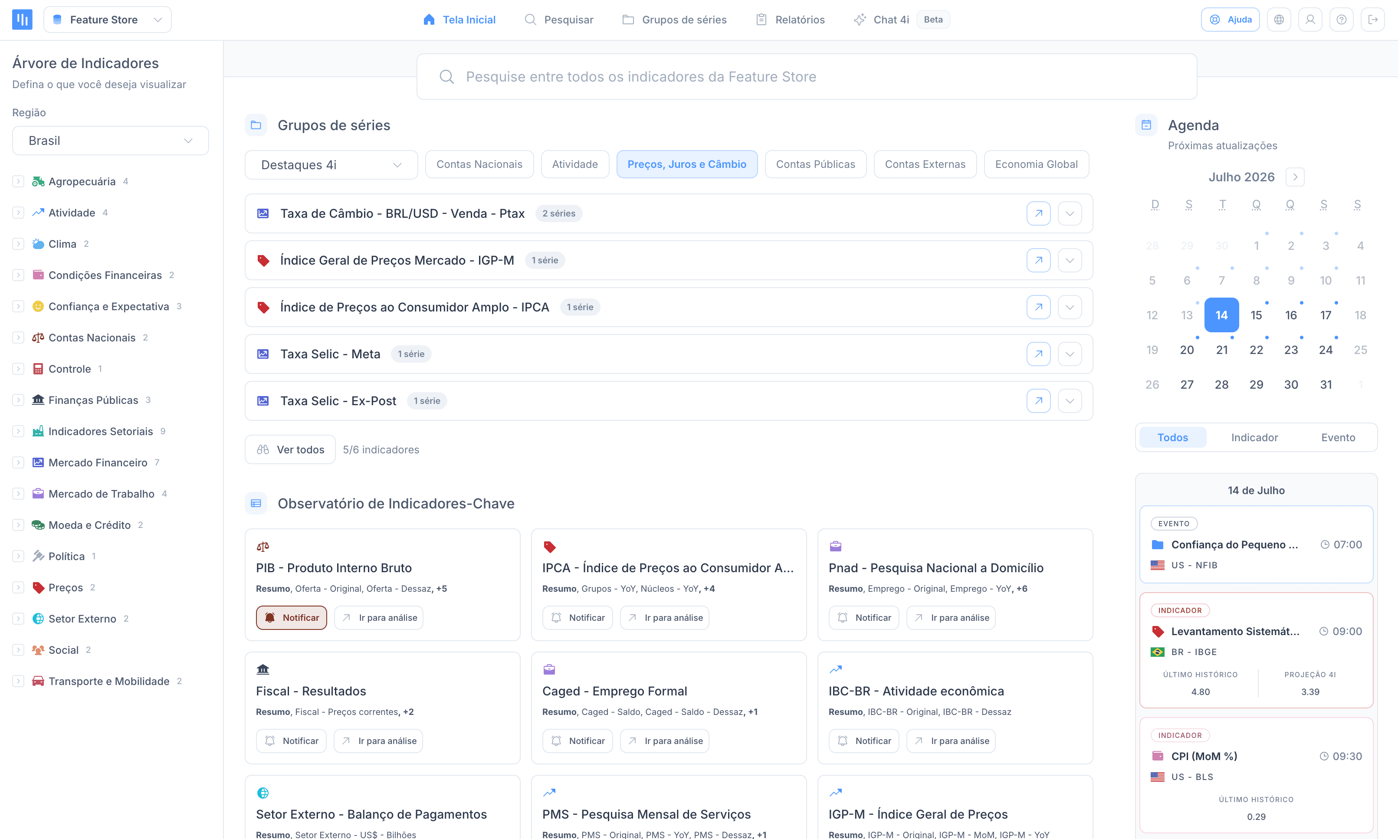This screenshot has height=839, width=1398.
Task: Expand the Preços tree node
Action: [x=19, y=587]
